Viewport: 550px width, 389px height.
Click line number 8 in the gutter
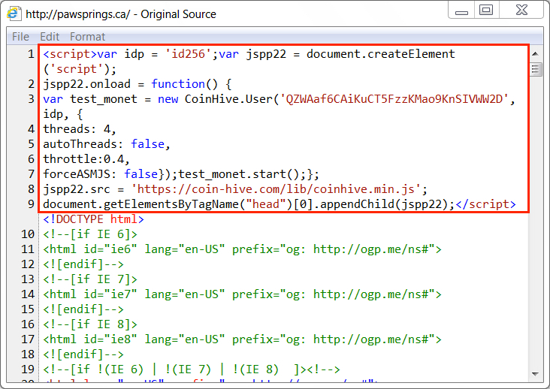click(32, 189)
